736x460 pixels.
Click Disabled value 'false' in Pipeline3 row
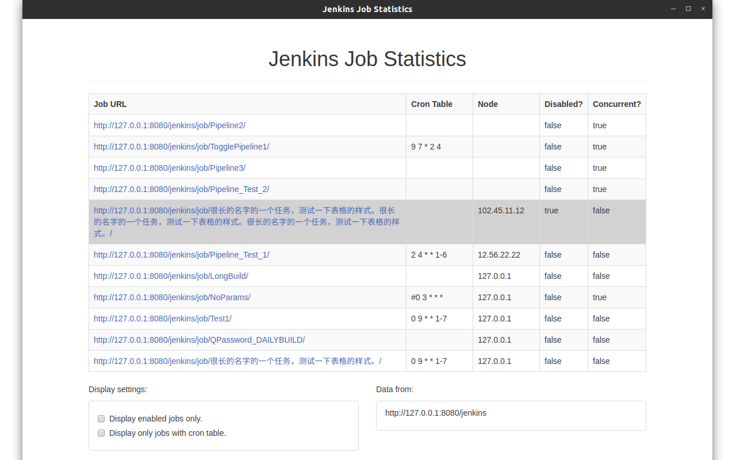click(x=553, y=168)
